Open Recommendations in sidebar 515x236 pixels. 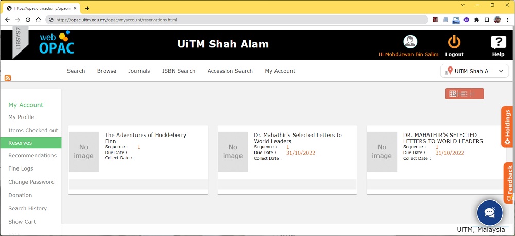point(32,155)
